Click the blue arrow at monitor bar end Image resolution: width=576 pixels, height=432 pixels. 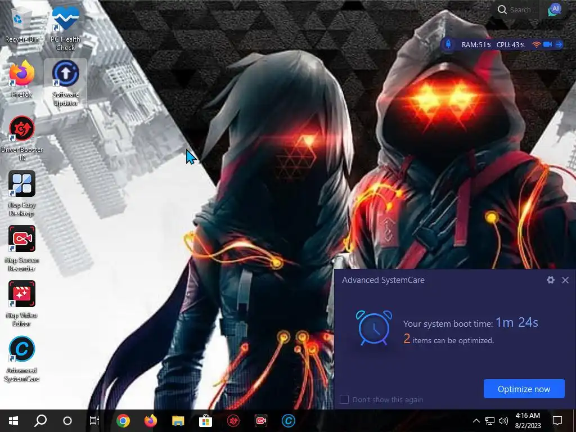[559, 44]
